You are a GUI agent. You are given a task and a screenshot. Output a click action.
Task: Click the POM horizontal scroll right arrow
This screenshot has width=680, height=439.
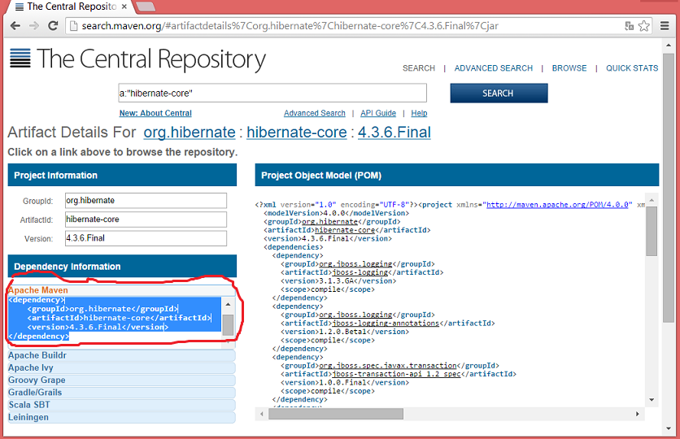[638, 415]
